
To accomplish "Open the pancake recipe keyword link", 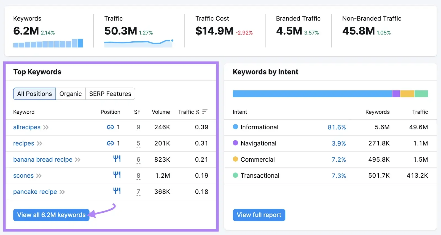I will pyautogui.click(x=35, y=192).
